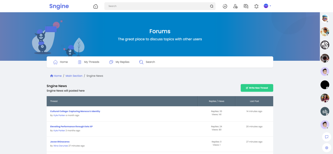Screen dimensions: 333x154
Task: Open the Javan Rhinoceros thread
Action: (x=60, y=142)
